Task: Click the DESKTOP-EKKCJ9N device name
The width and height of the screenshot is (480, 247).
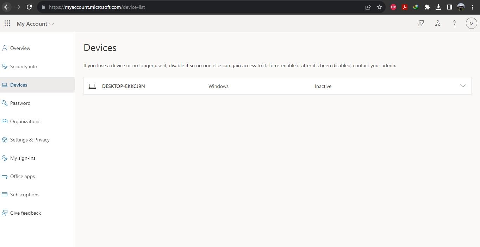Action: coord(124,86)
